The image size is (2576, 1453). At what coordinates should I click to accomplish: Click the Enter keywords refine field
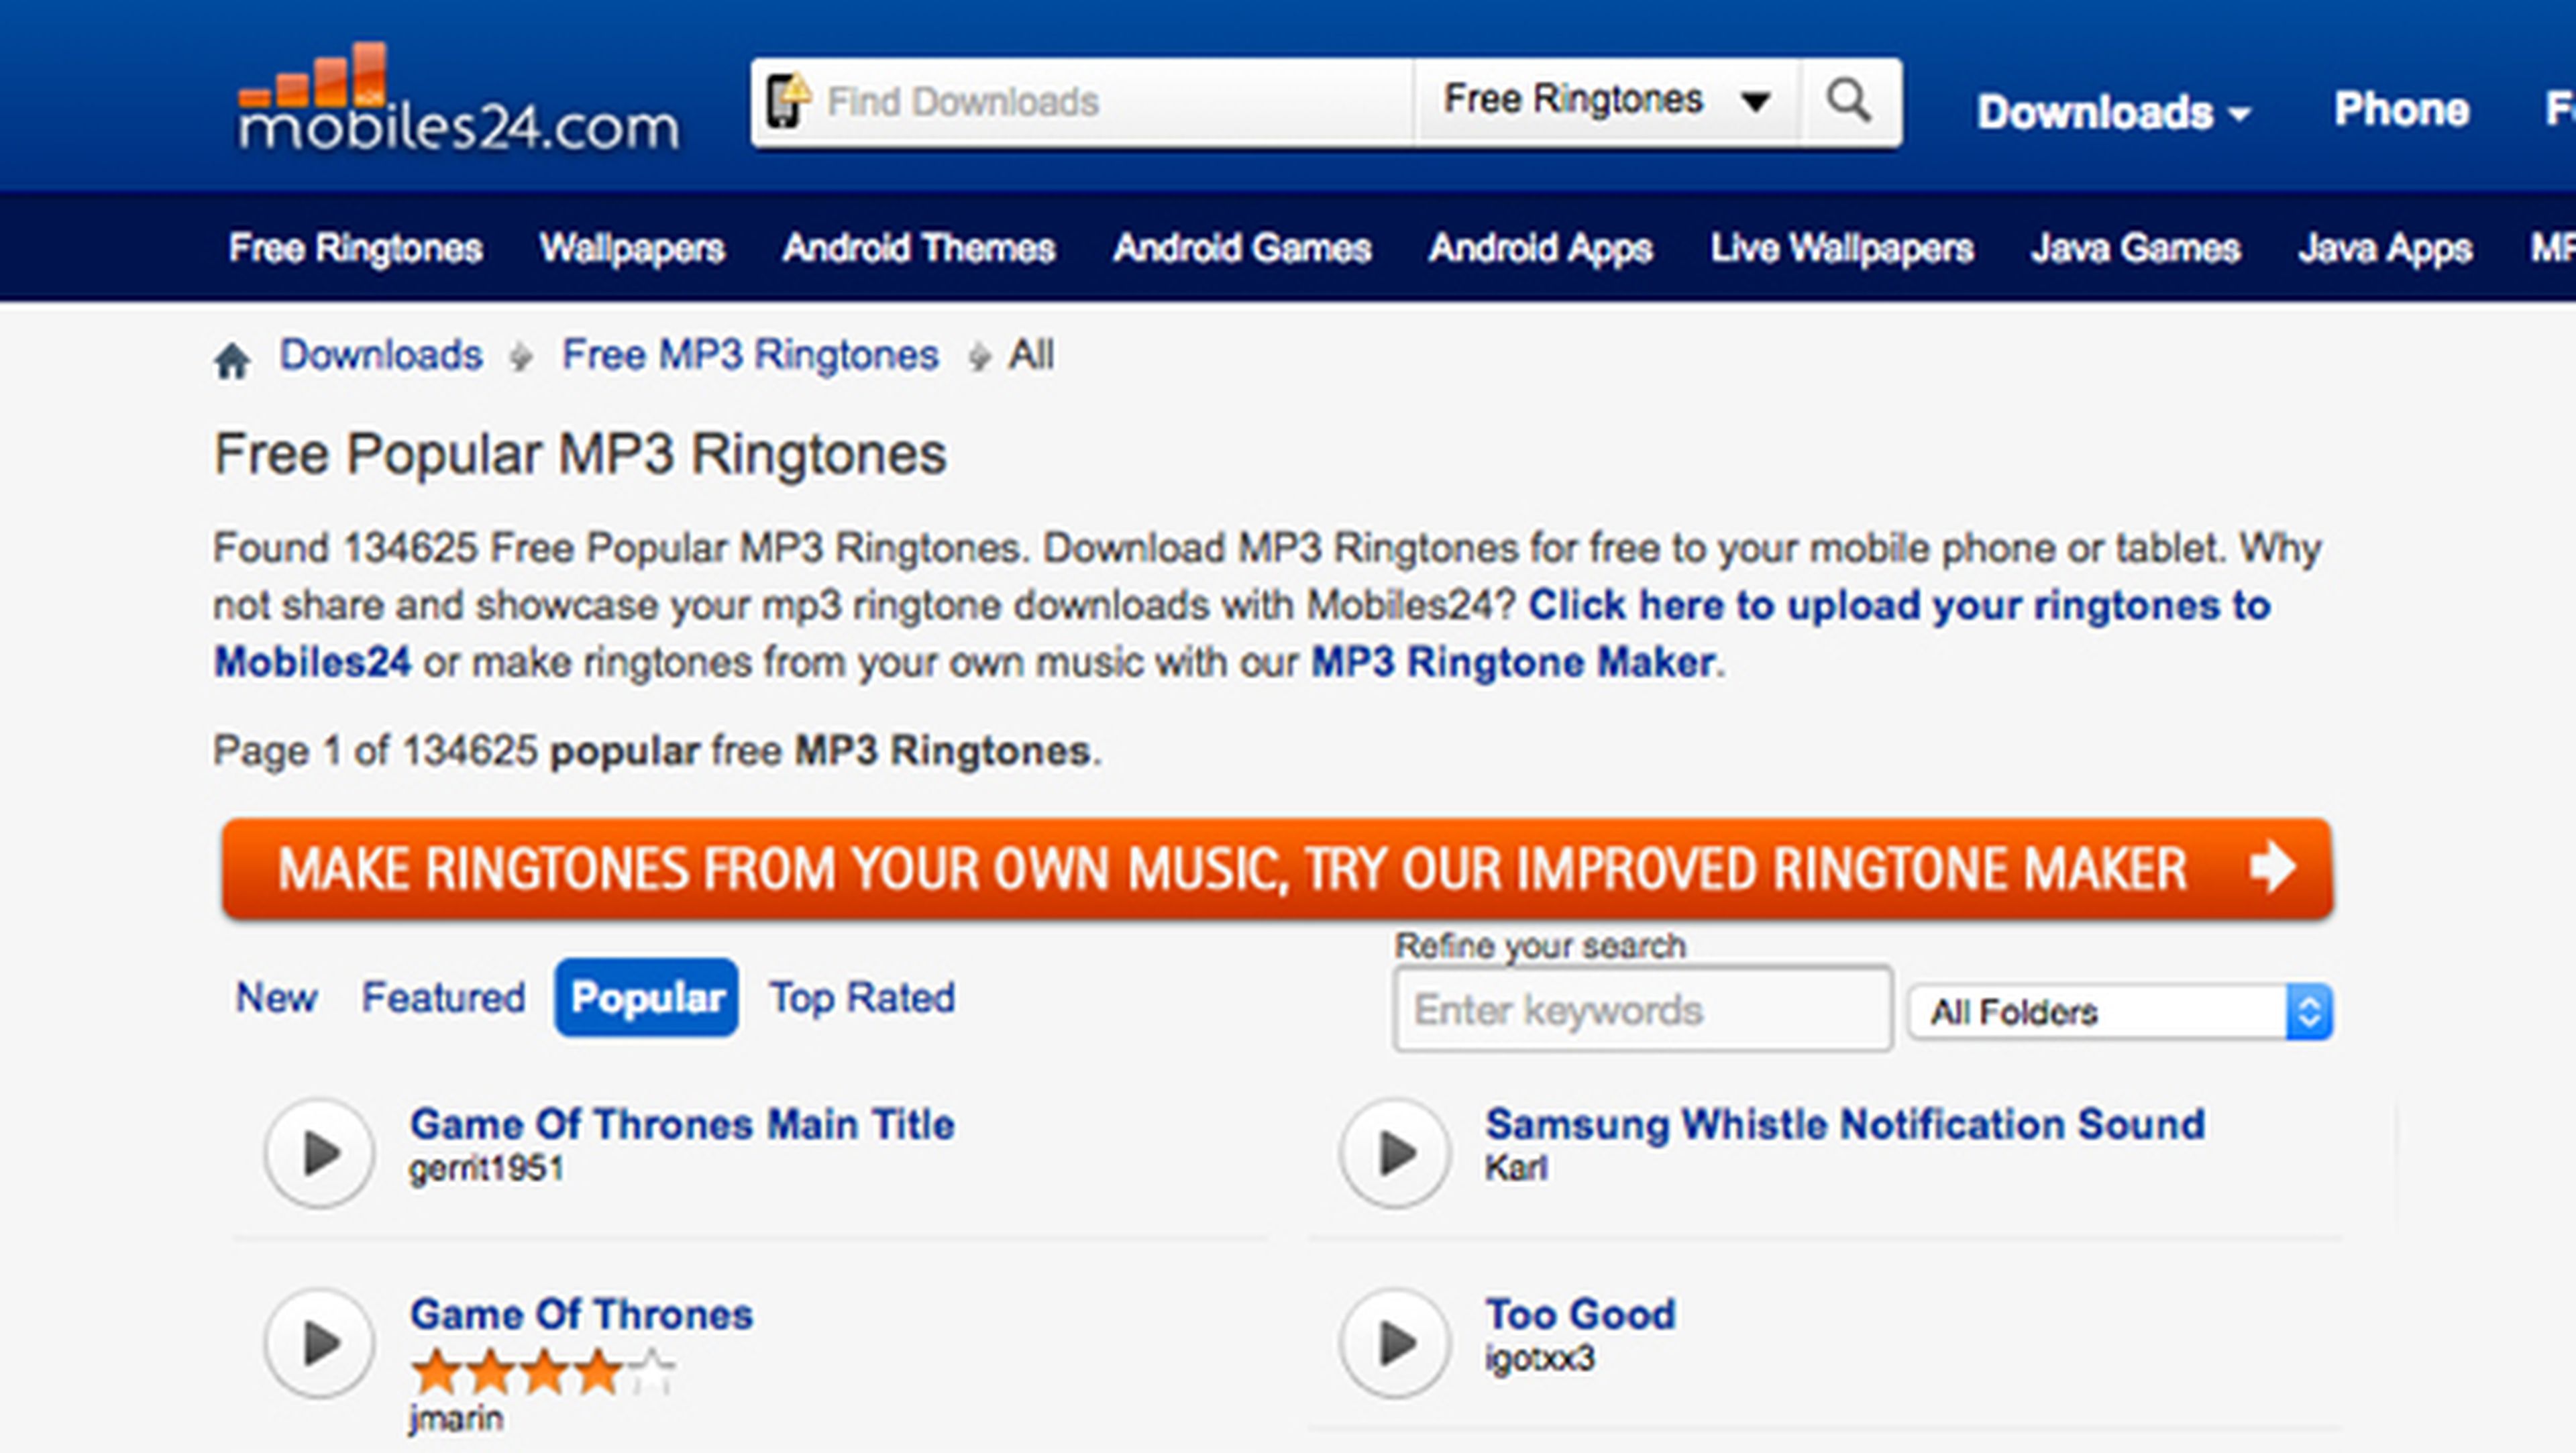click(x=1643, y=1010)
